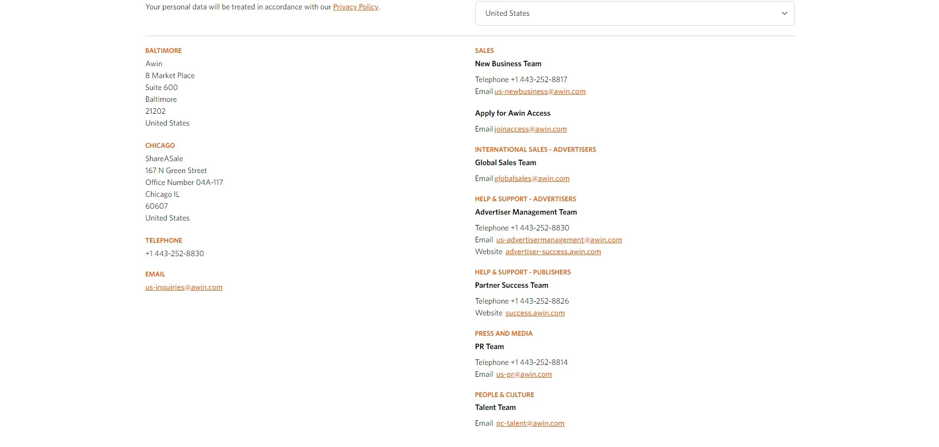Click the 'Talent Team' title

point(495,407)
